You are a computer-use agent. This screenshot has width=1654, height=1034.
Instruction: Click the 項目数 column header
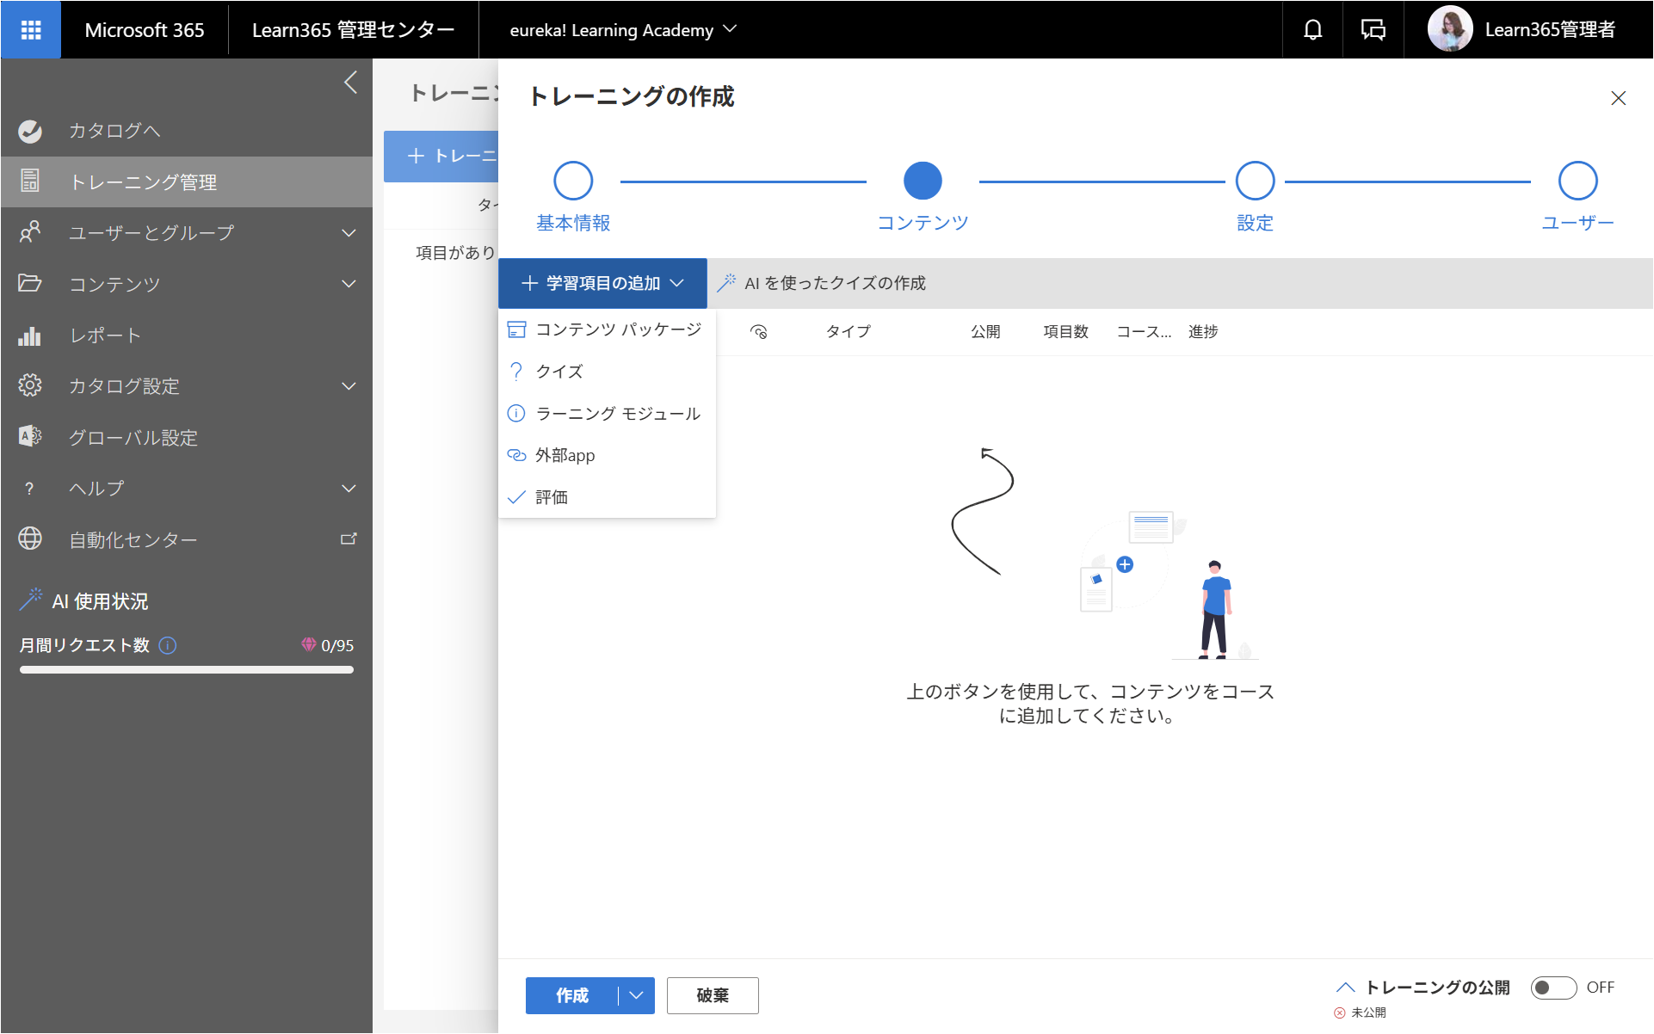click(x=1065, y=332)
